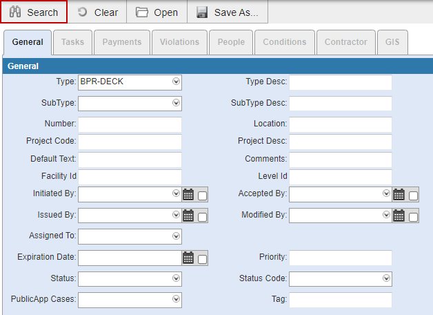Expand the Status Code dropdown
The width and height of the screenshot is (433, 315).
pos(386,278)
